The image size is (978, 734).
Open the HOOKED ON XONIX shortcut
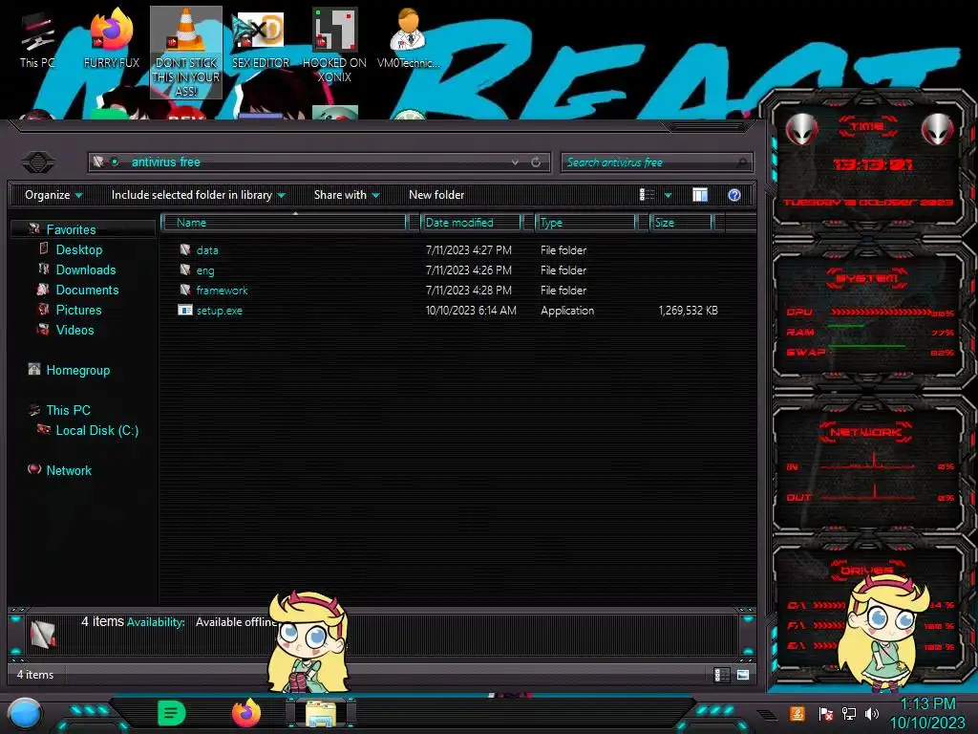click(x=334, y=45)
